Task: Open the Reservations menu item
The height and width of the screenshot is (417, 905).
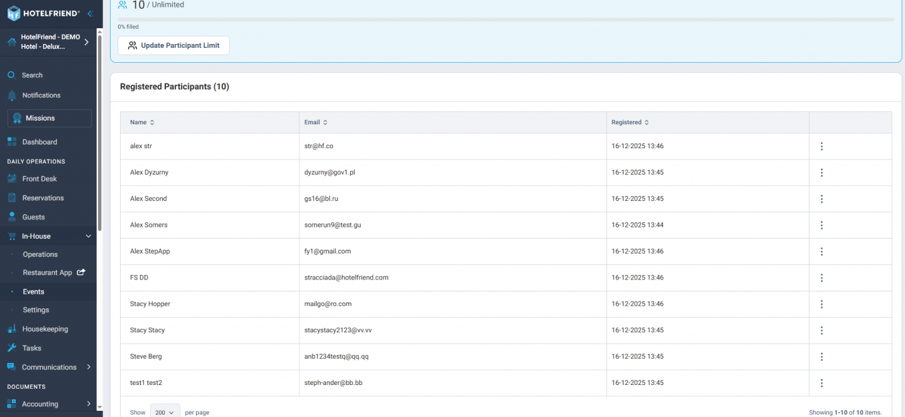Action: [43, 198]
